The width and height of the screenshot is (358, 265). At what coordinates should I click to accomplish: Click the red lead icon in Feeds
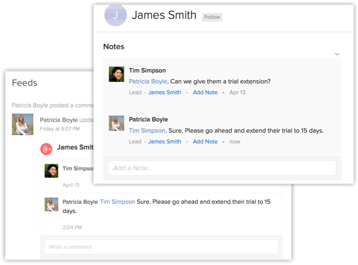(x=47, y=149)
